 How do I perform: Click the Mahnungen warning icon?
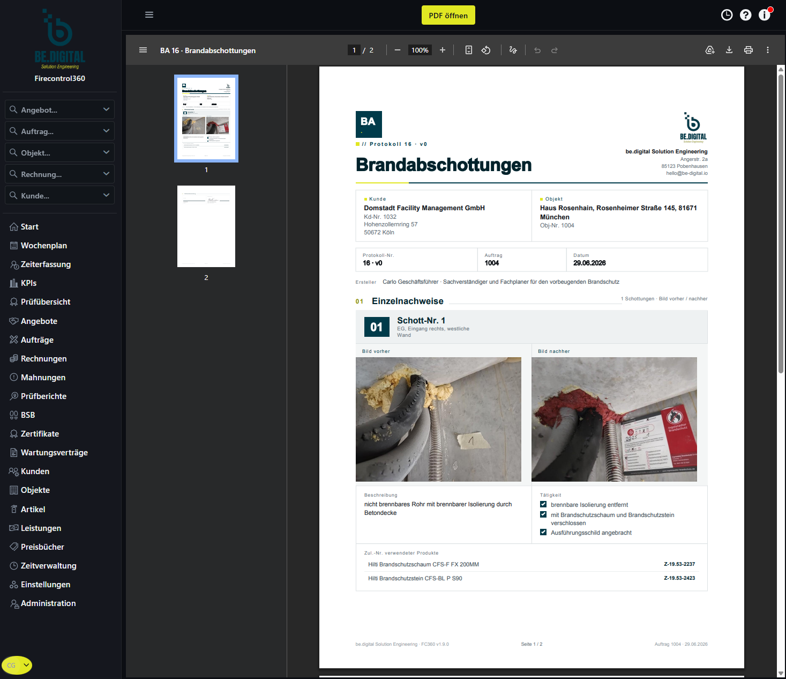[x=14, y=377]
